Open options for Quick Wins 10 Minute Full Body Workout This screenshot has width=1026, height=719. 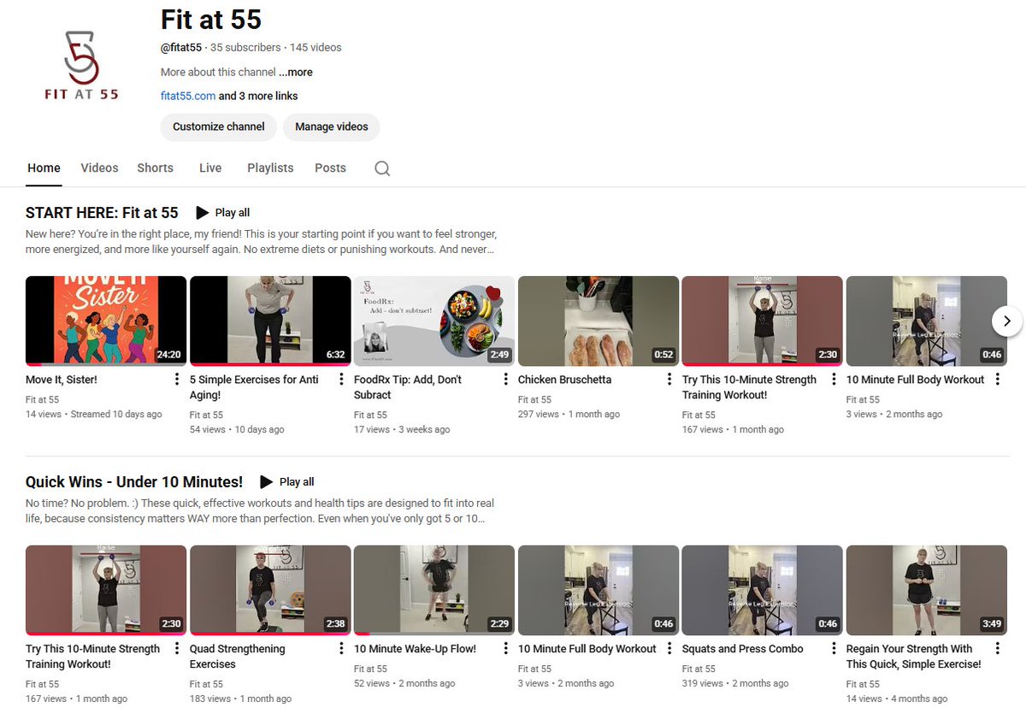669,649
